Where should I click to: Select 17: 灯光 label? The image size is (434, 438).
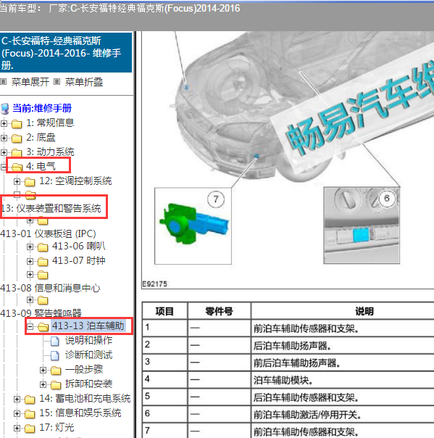pos(57,427)
